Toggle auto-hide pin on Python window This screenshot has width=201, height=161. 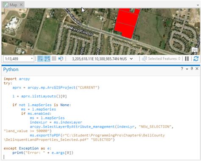point(192,69)
